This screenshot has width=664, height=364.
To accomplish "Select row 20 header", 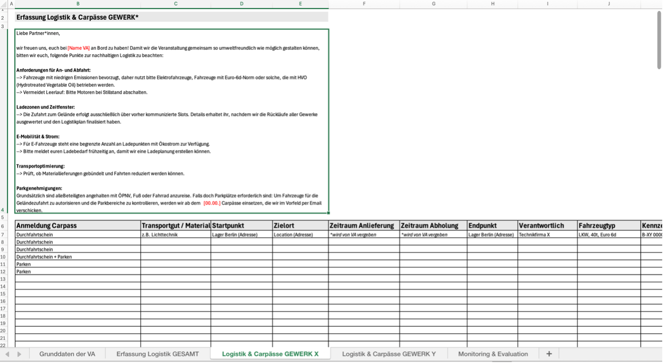I will [3, 331].
